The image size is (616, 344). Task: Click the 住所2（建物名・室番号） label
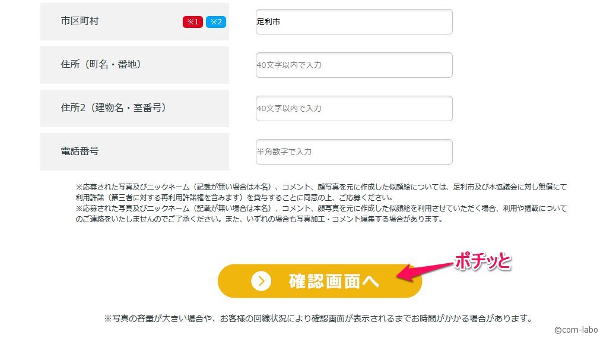click(x=113, y=108)
